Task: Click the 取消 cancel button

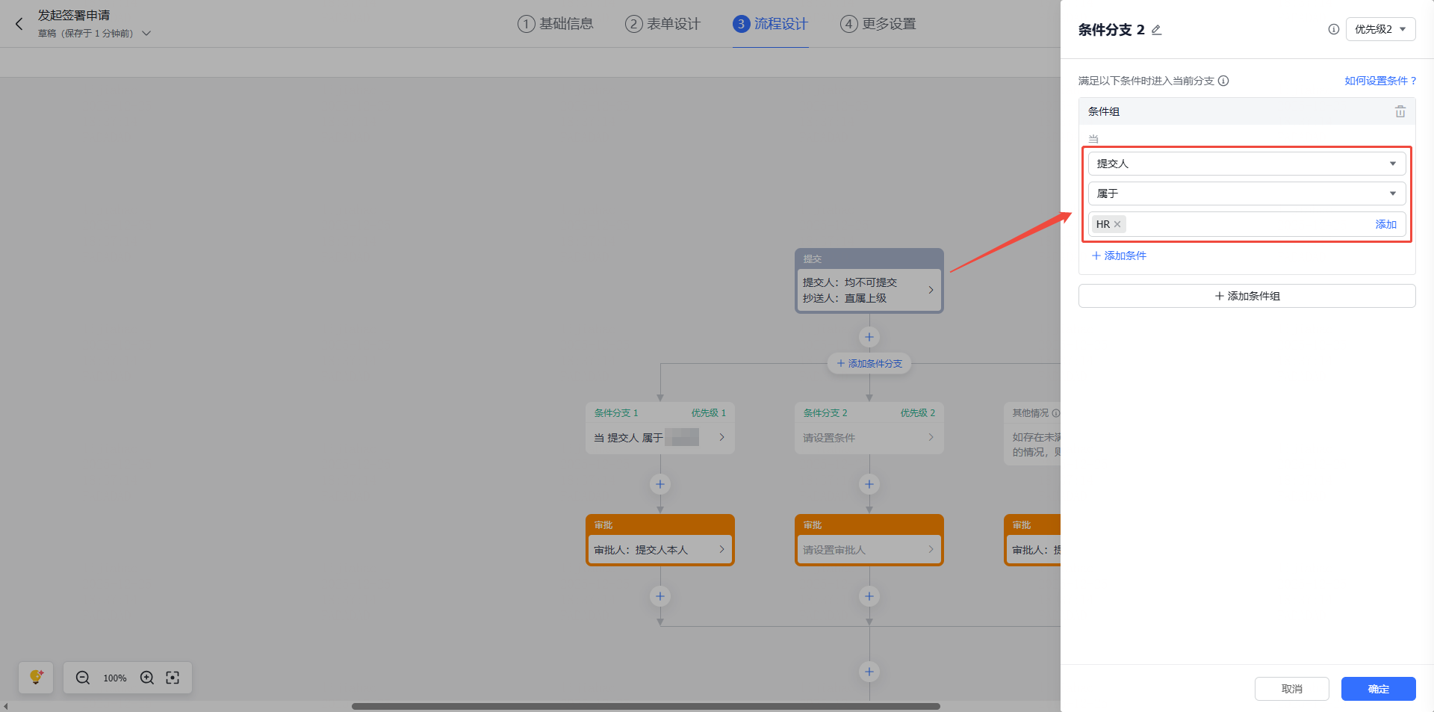Action: tap(1291, 689)
